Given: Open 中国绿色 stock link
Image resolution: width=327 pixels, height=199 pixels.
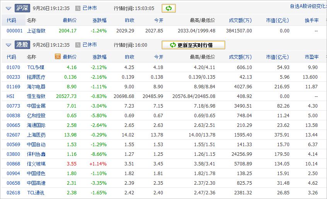Looking at the screenshot, I should point(36,174).
